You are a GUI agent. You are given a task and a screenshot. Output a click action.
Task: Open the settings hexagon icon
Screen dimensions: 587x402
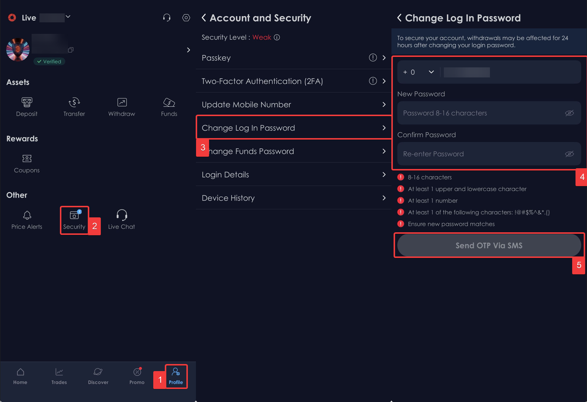click(186, 17)
